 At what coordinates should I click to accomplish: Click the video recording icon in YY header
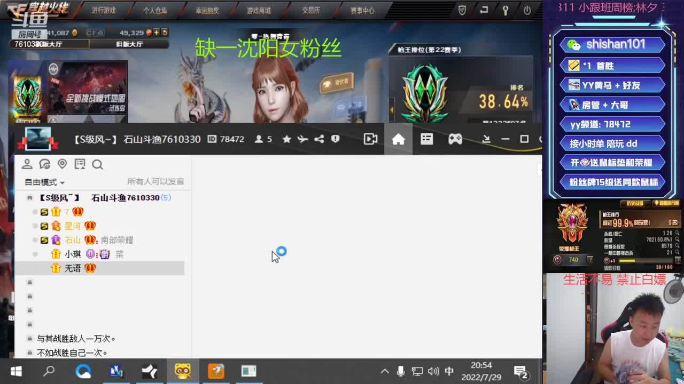point(370,139)
